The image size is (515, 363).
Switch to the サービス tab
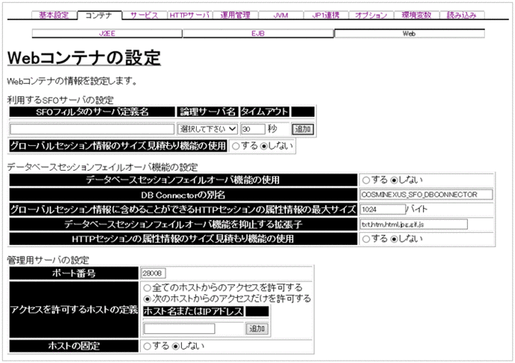[144, 15]
